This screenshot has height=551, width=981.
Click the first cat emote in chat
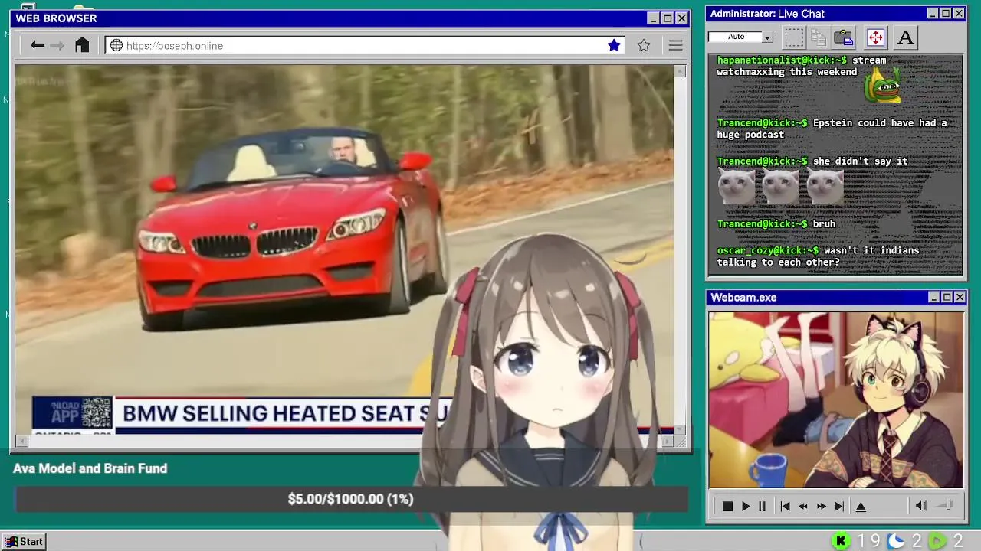tap(736, 186)
